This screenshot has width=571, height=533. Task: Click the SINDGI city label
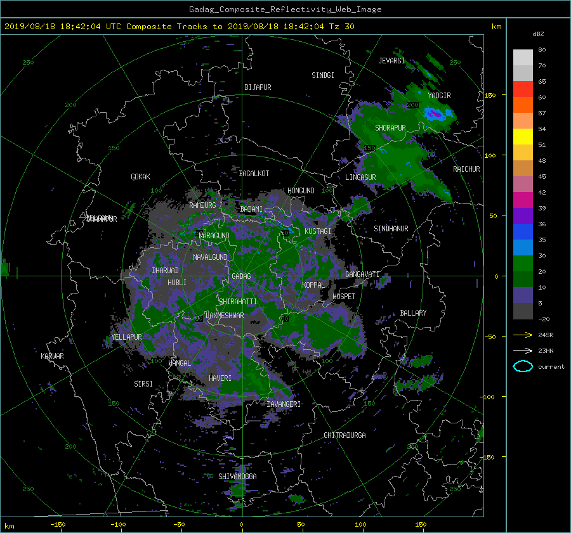[323, 75]
